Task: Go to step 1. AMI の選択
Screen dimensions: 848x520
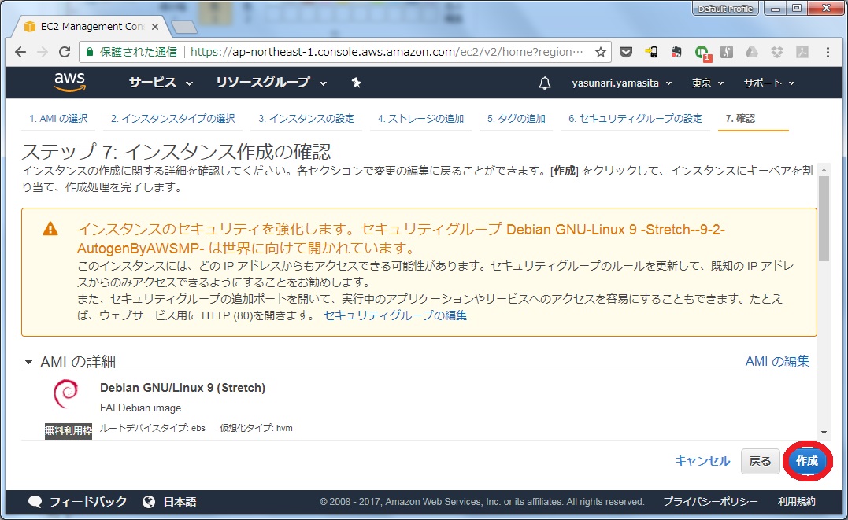Action: 58,118
